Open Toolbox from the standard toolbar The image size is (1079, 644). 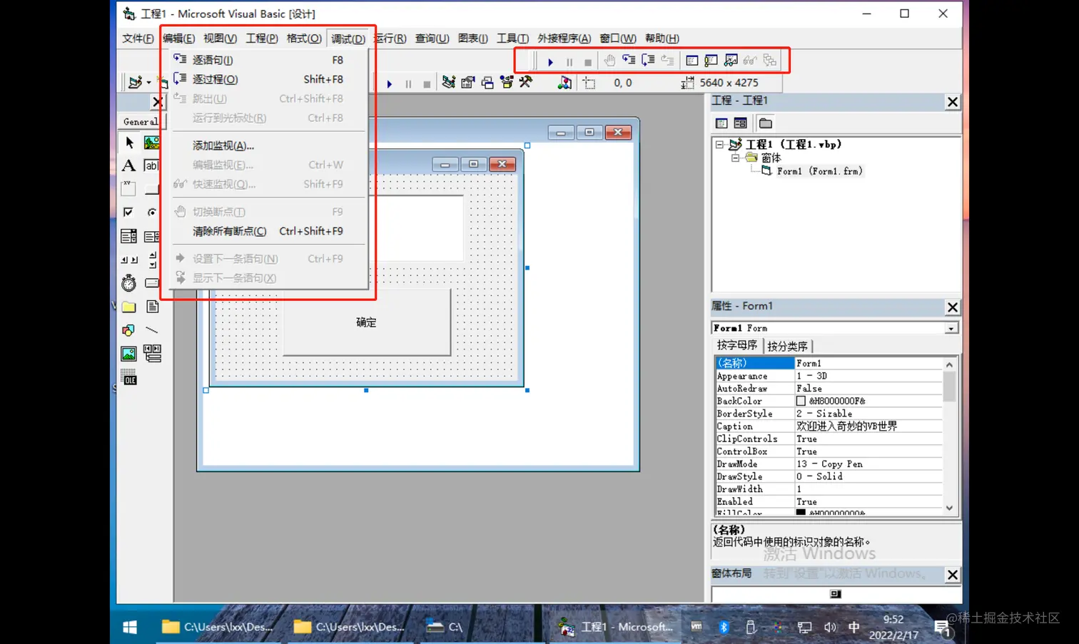pos(526,83)
